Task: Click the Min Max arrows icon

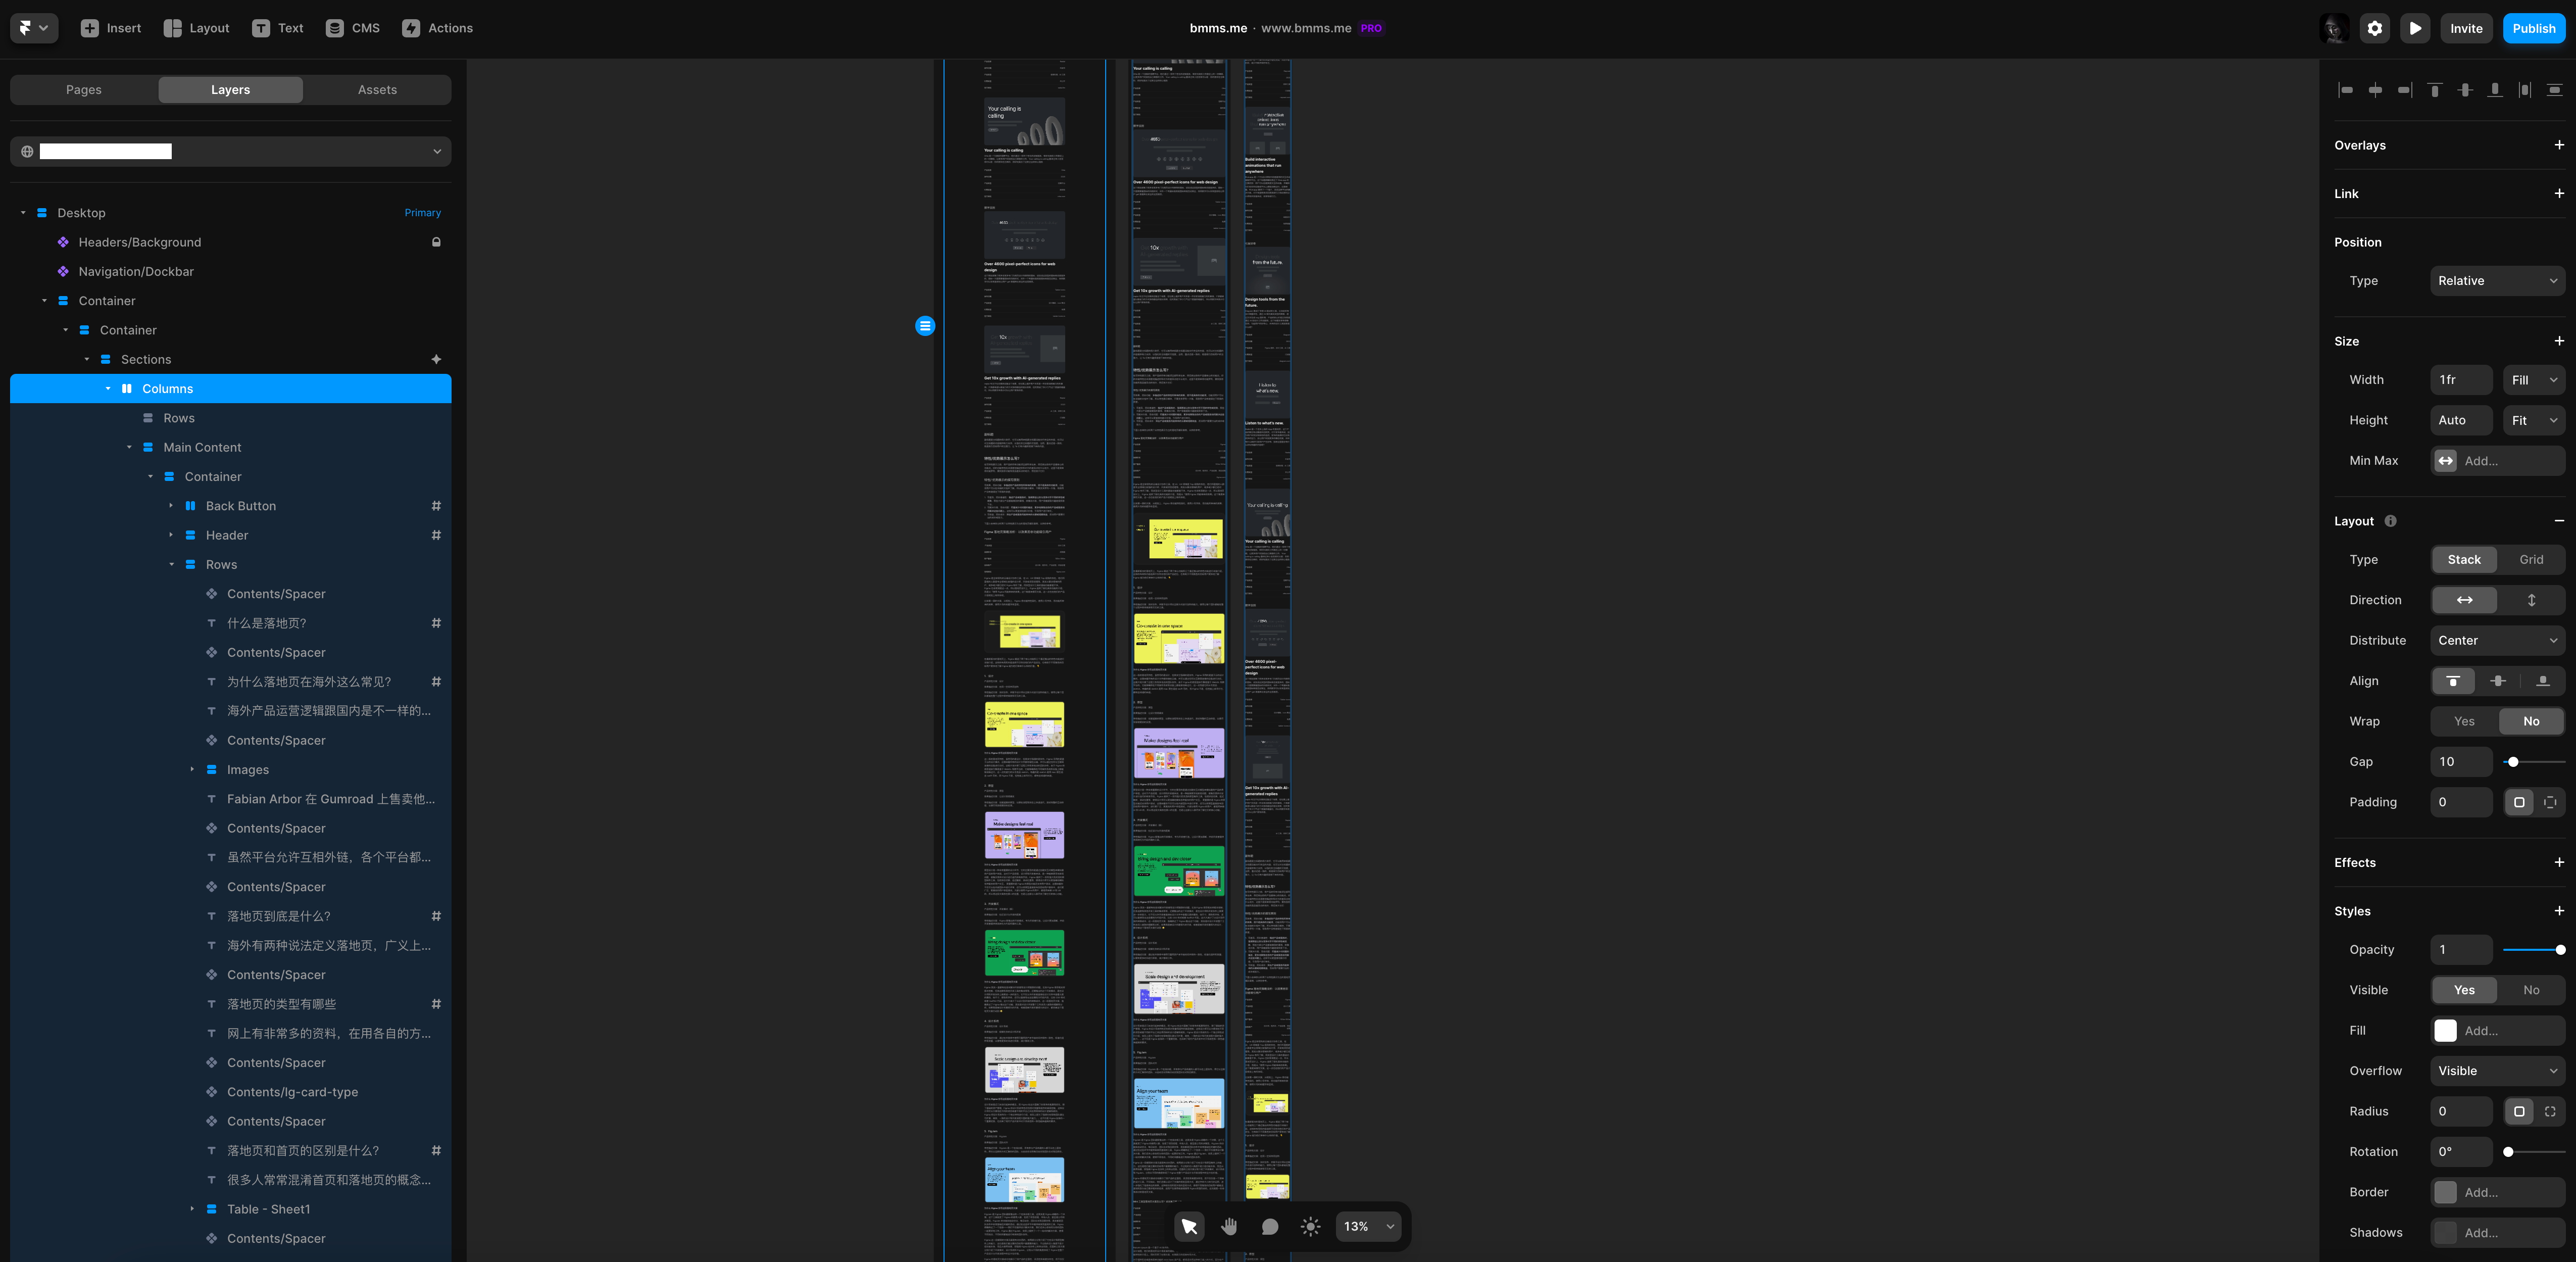Action: click(2445, 461)
